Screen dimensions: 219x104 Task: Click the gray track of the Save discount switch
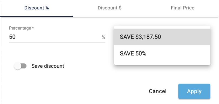24,66
